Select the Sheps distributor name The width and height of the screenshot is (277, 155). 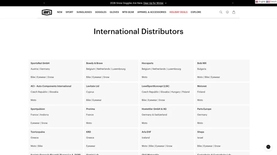point(200,132)
